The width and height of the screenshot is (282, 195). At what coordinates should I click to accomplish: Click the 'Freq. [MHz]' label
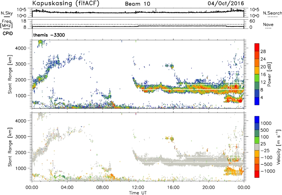point(6,24)
